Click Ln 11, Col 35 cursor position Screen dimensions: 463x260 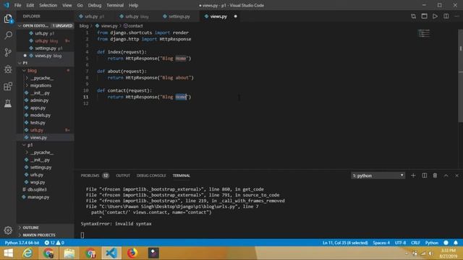[x=345, y=243]
